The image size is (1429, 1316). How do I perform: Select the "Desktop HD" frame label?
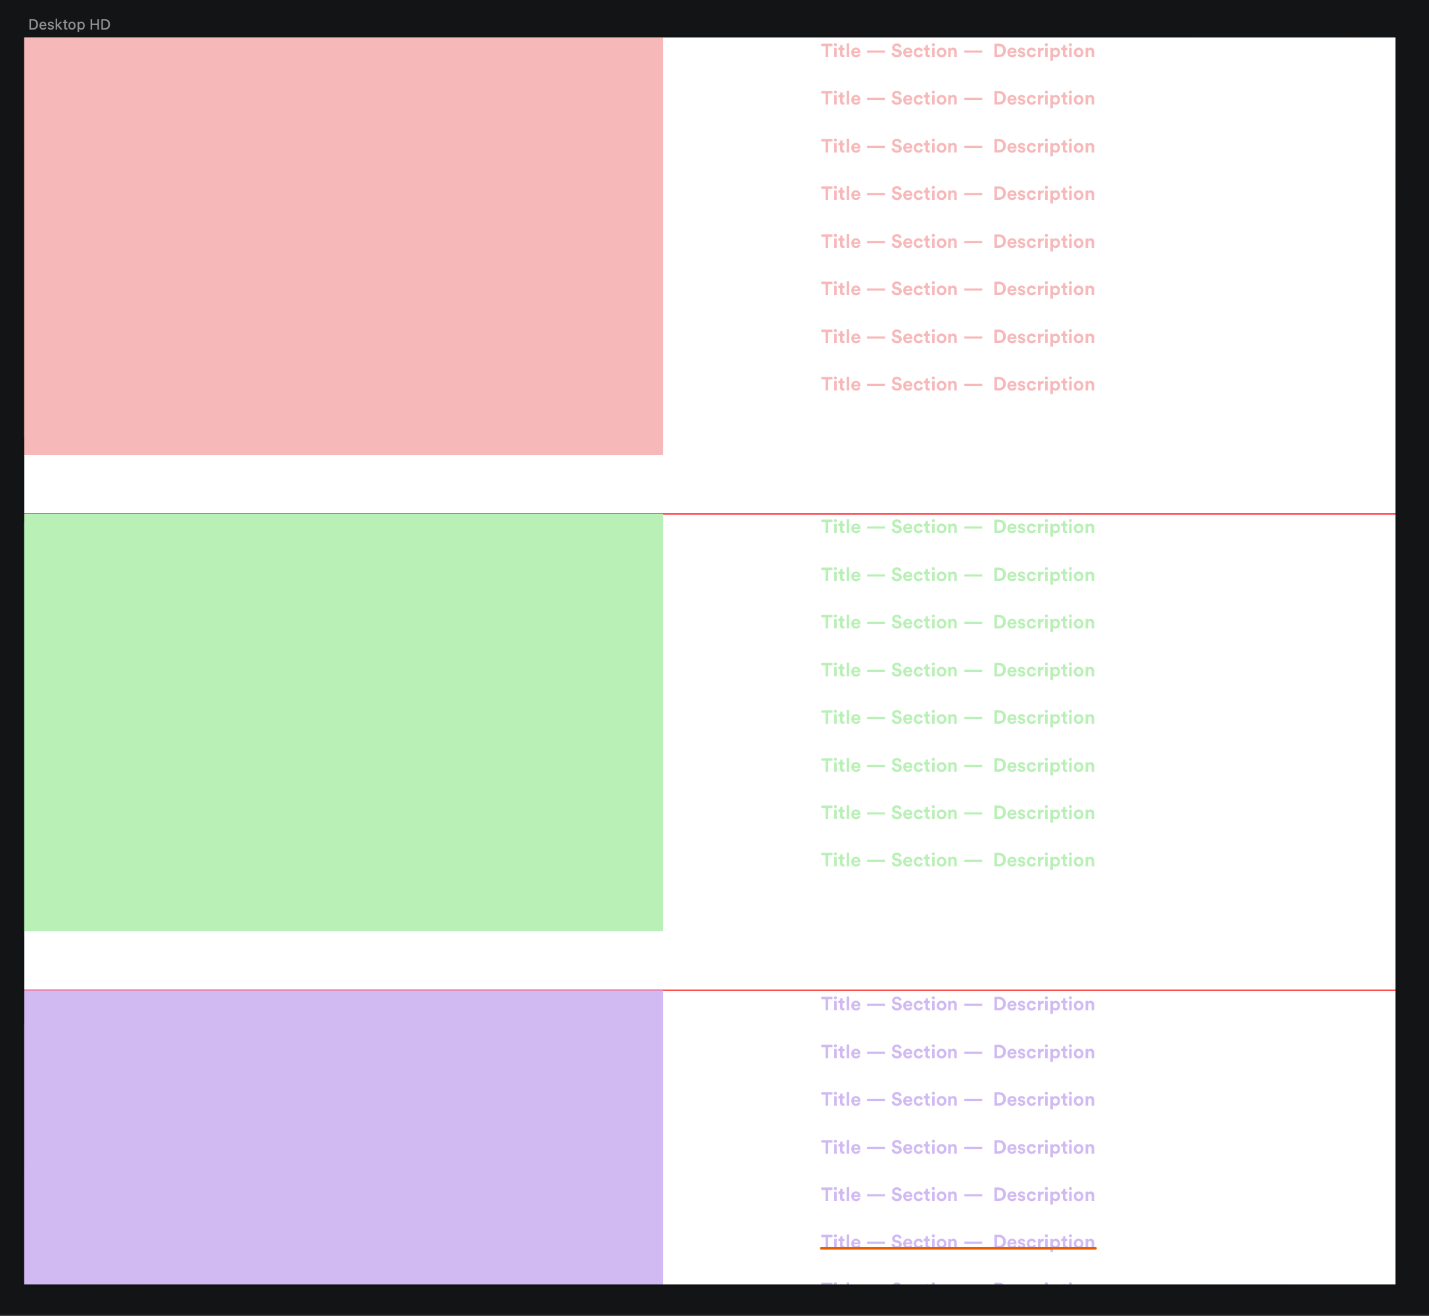coord(69,25)
